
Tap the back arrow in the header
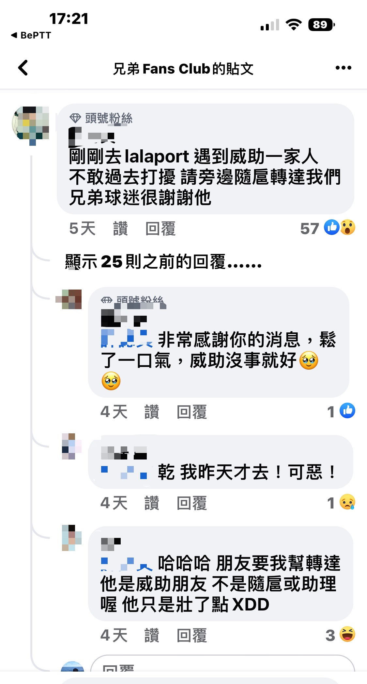[x=23, y=68]
